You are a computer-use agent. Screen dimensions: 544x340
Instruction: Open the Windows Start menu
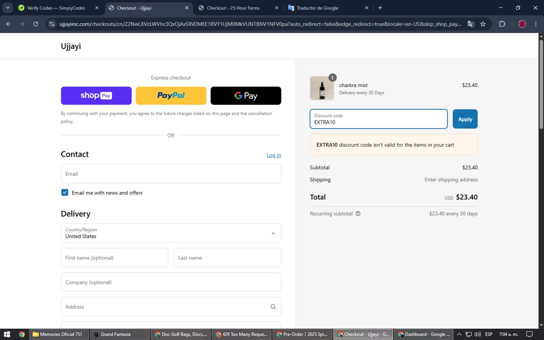(x=7, y=334)
